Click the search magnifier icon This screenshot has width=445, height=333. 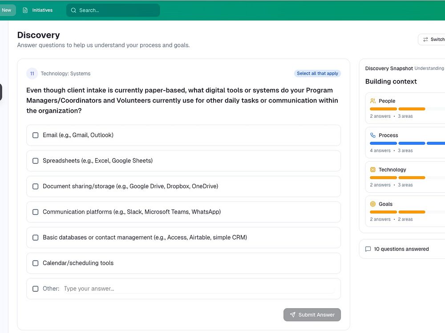(73, 10)
